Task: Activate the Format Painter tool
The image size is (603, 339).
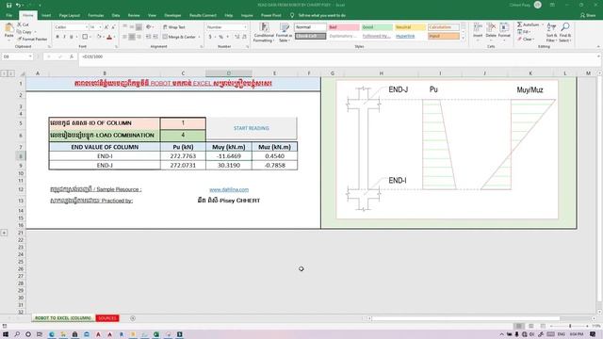Action: click(x=32, y=39)
